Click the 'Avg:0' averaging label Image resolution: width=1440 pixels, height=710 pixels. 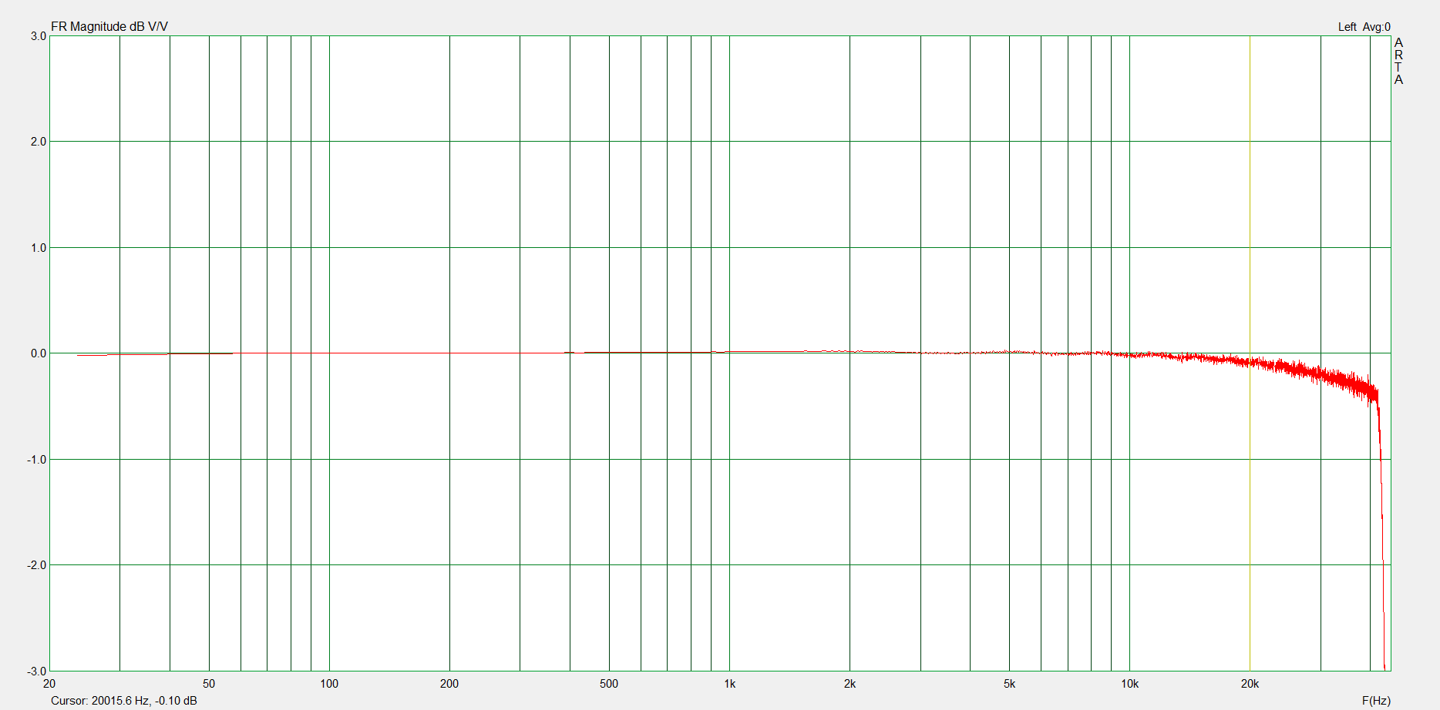pos(1377,27)
